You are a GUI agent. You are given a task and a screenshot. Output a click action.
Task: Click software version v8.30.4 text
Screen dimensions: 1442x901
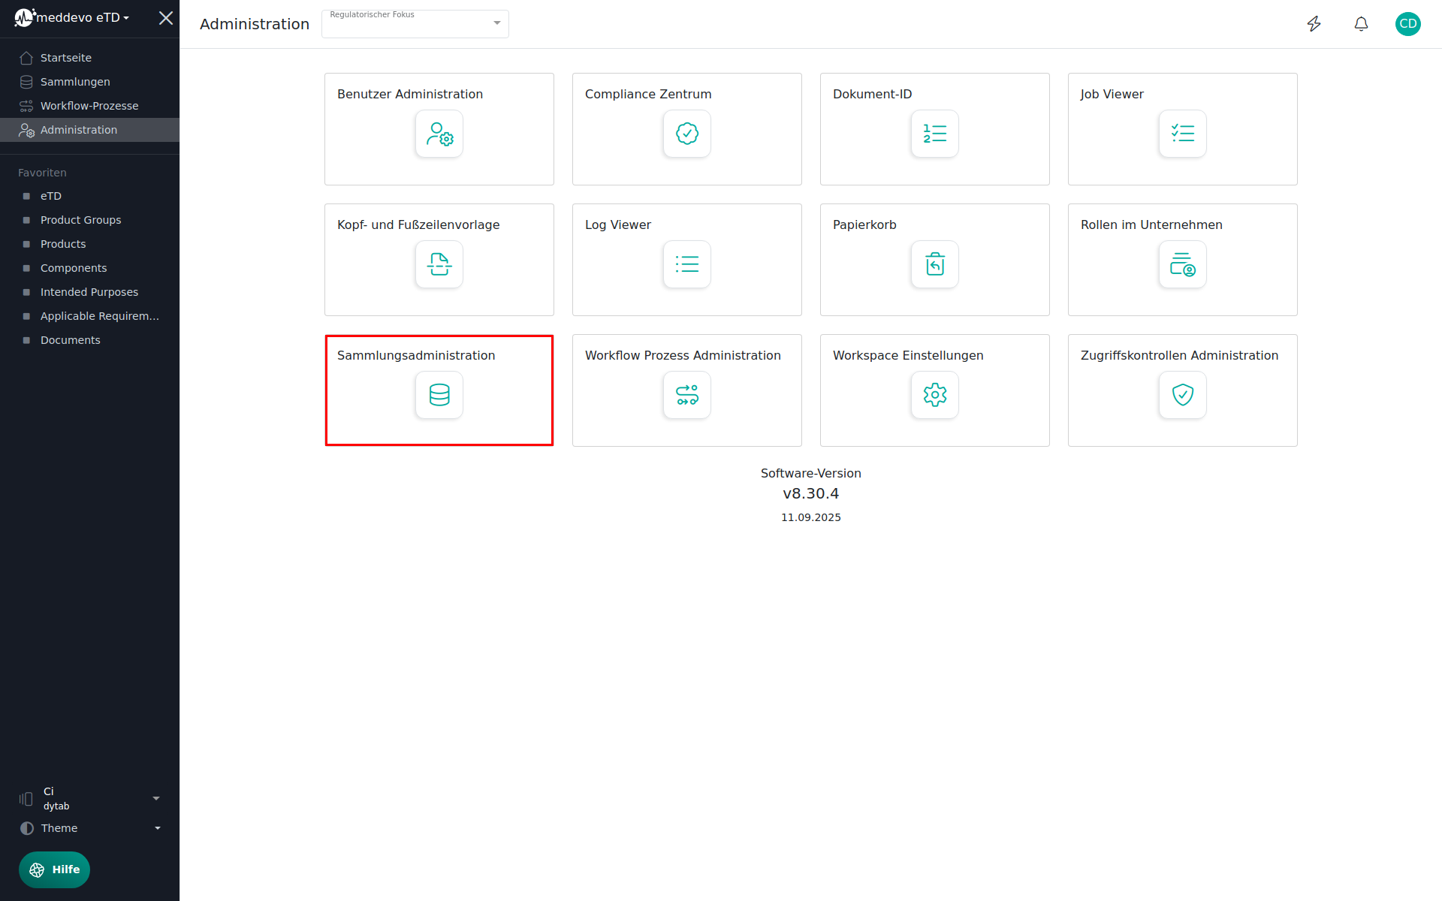click(x=811, y=493)
